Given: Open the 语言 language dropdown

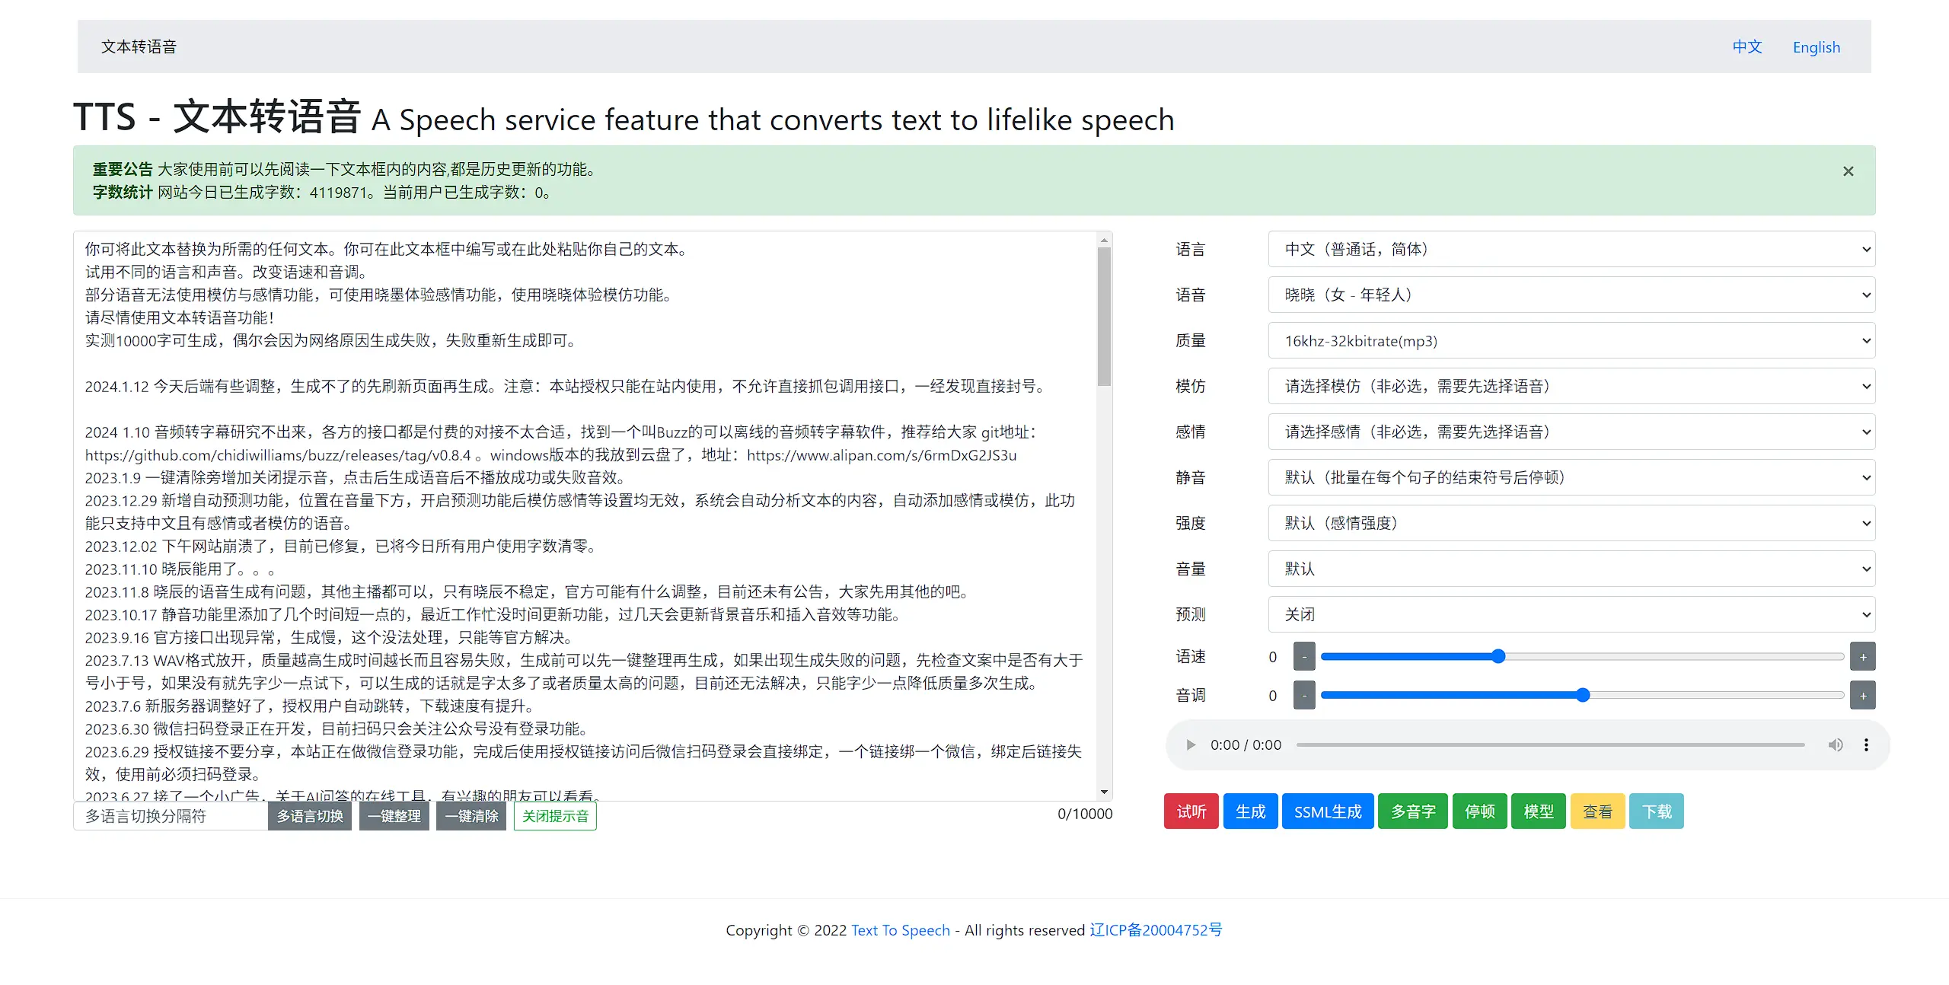Looking at the screenshot, I should tap(1571, 249).
